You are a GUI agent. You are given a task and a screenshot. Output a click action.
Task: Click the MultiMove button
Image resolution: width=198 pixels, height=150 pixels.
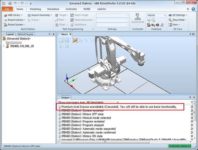78,25
